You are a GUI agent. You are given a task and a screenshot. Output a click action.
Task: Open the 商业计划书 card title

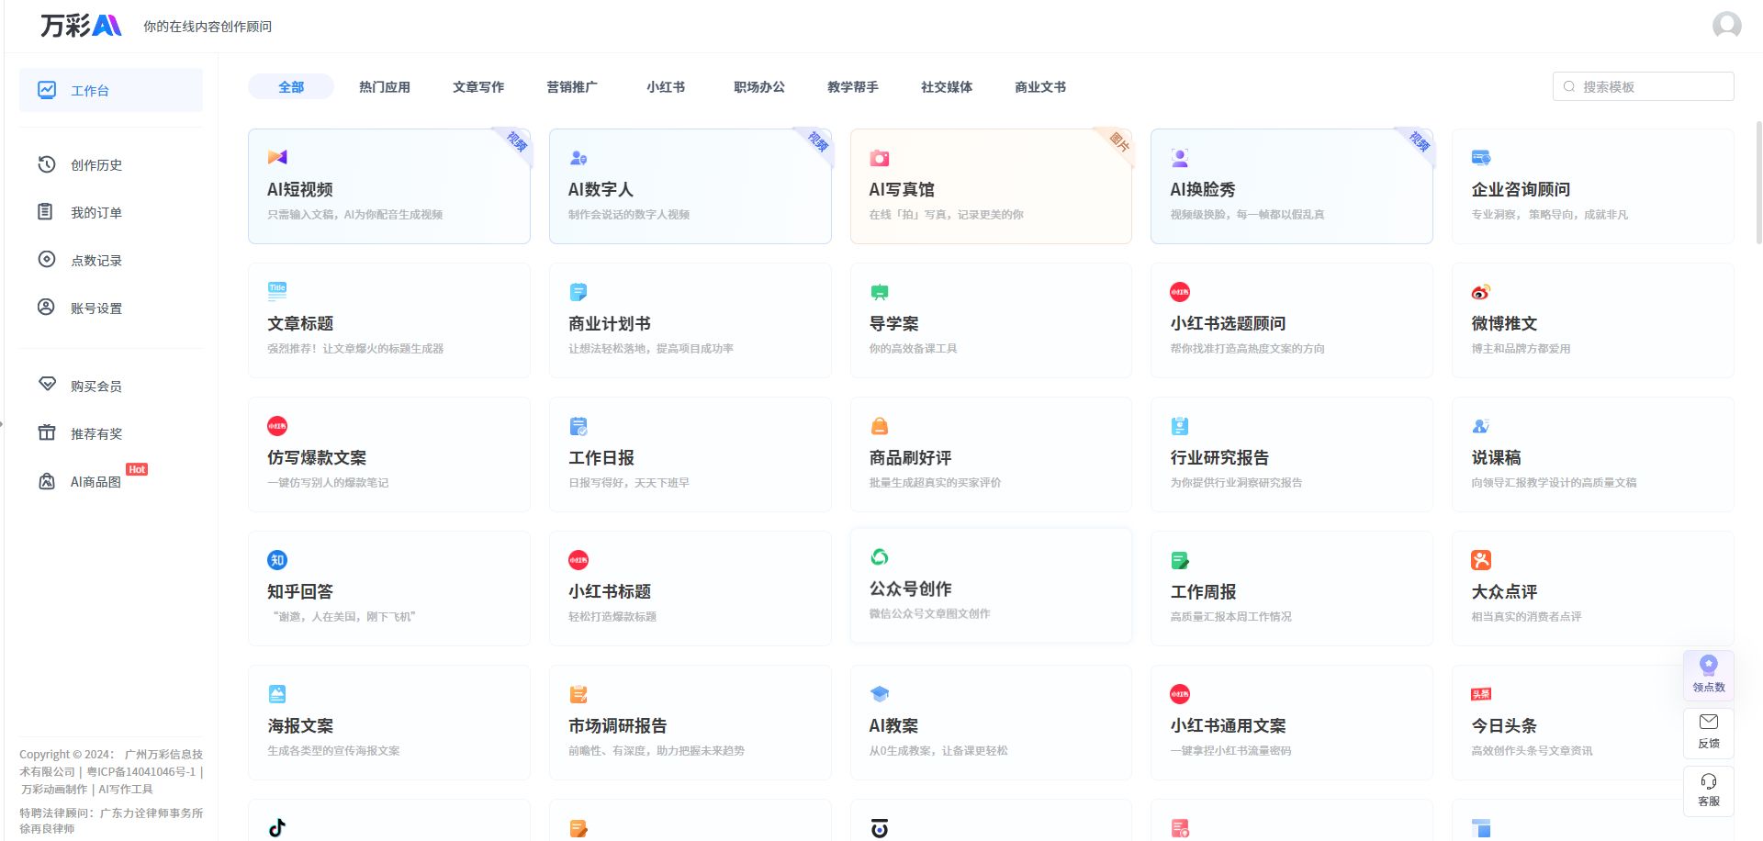(610, 323)
